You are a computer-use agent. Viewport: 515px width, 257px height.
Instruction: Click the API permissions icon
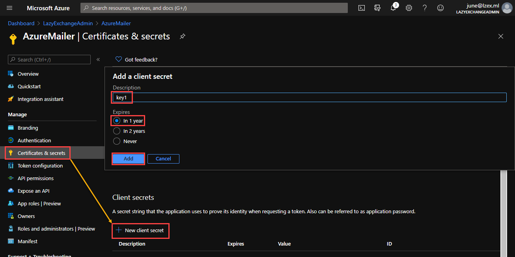click(x=11, y=178)
